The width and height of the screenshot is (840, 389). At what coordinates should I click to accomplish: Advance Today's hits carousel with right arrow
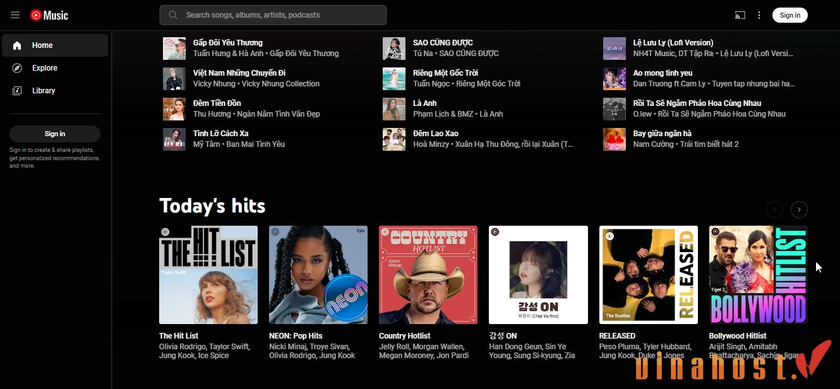(x=799, y=209)
